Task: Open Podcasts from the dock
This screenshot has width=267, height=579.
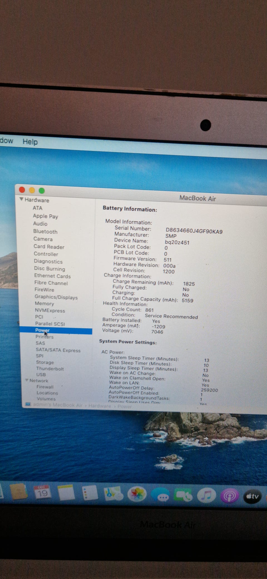Action: click(x=229, y=496)
